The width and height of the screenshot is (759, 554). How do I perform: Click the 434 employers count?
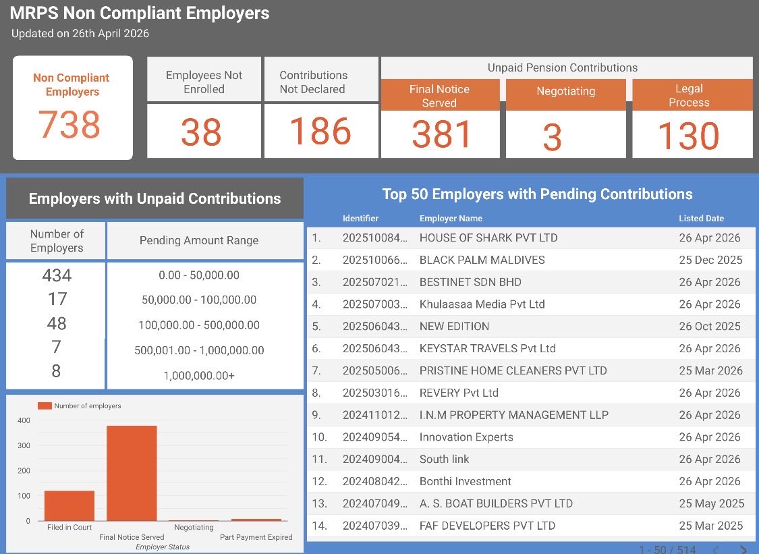57,275
